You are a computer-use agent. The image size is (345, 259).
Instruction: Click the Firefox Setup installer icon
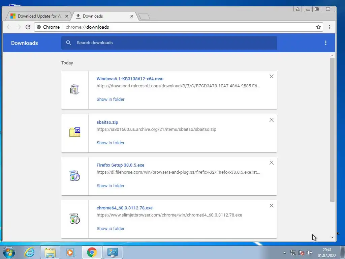[x=74, y=175]
